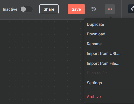This screenshot has width=134, height=104.
Task: Open the Share dialog
Action: (49, 9)
